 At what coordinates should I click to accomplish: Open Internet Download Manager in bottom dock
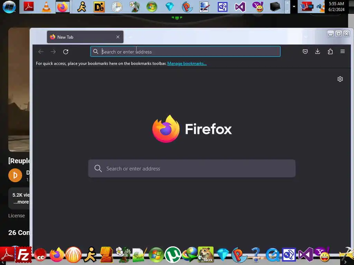tap(190, 255)
